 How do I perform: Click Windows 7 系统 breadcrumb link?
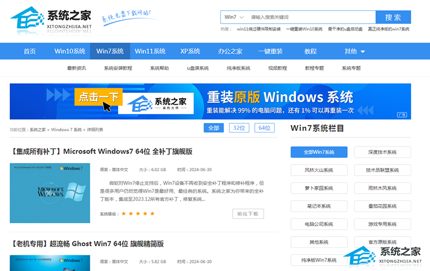tap(66, 130)
